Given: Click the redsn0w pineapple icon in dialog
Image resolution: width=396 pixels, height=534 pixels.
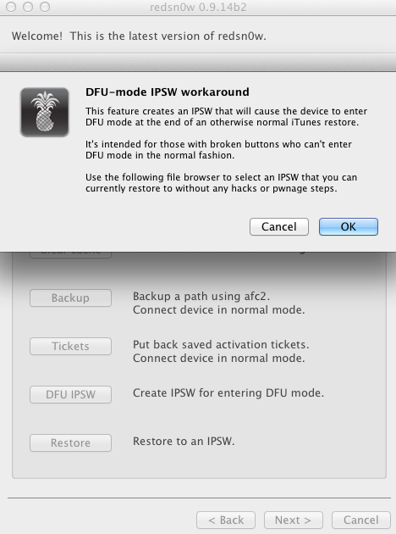Looking at the screenshot, I should click(x=45, y=112).
